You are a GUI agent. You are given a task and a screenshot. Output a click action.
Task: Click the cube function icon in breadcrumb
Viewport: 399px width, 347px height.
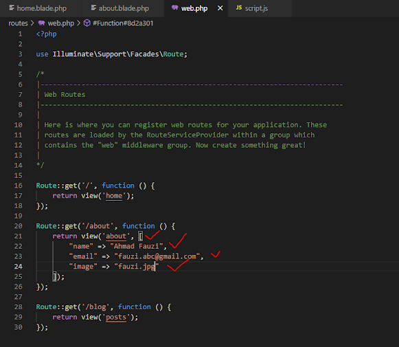(x=87, y=23)
